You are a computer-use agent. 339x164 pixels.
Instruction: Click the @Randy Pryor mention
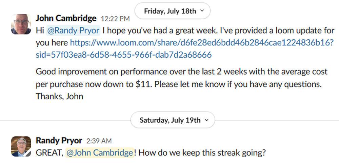73,30
